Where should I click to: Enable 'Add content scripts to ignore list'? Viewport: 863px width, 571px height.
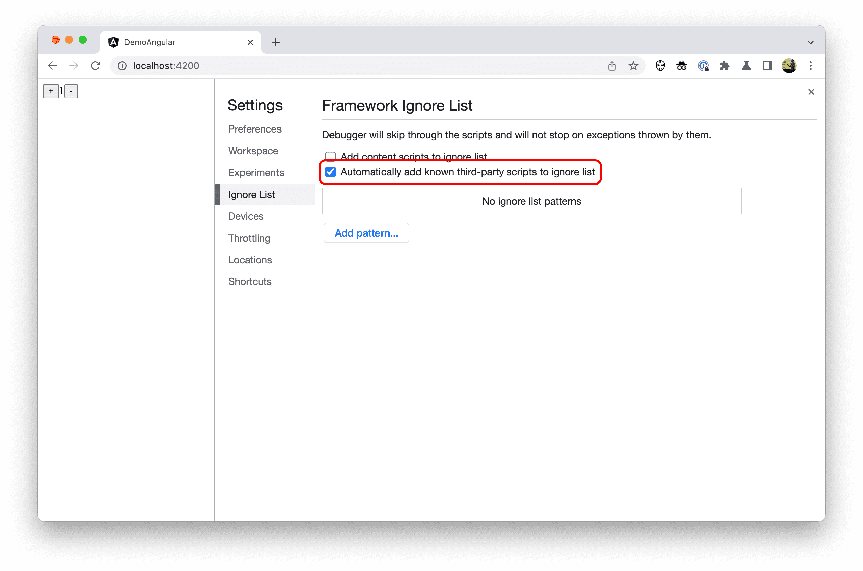(x=331, y=156)
